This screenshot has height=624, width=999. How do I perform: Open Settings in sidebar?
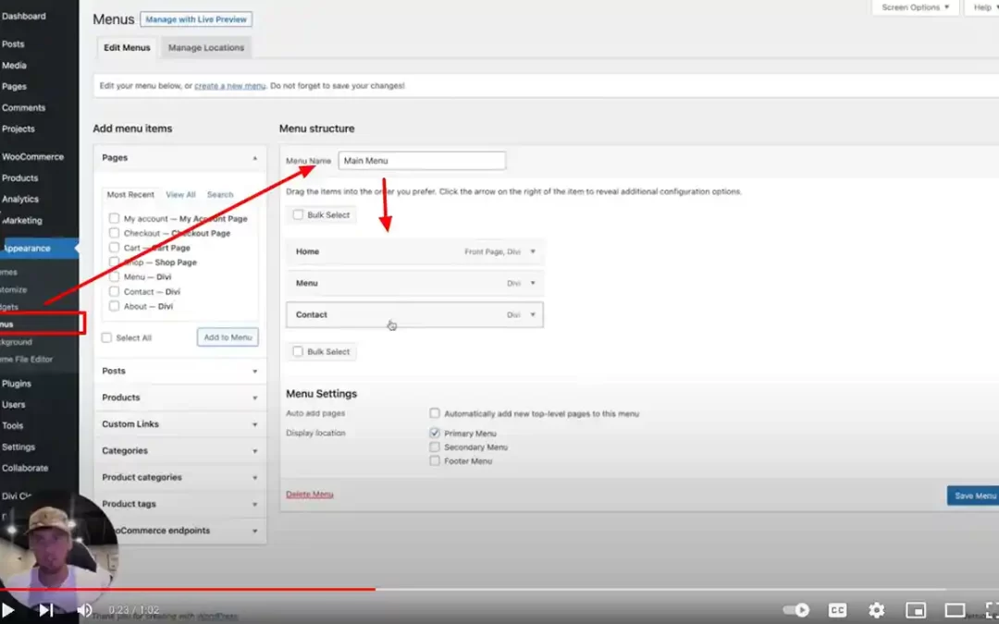pos(18,447)
